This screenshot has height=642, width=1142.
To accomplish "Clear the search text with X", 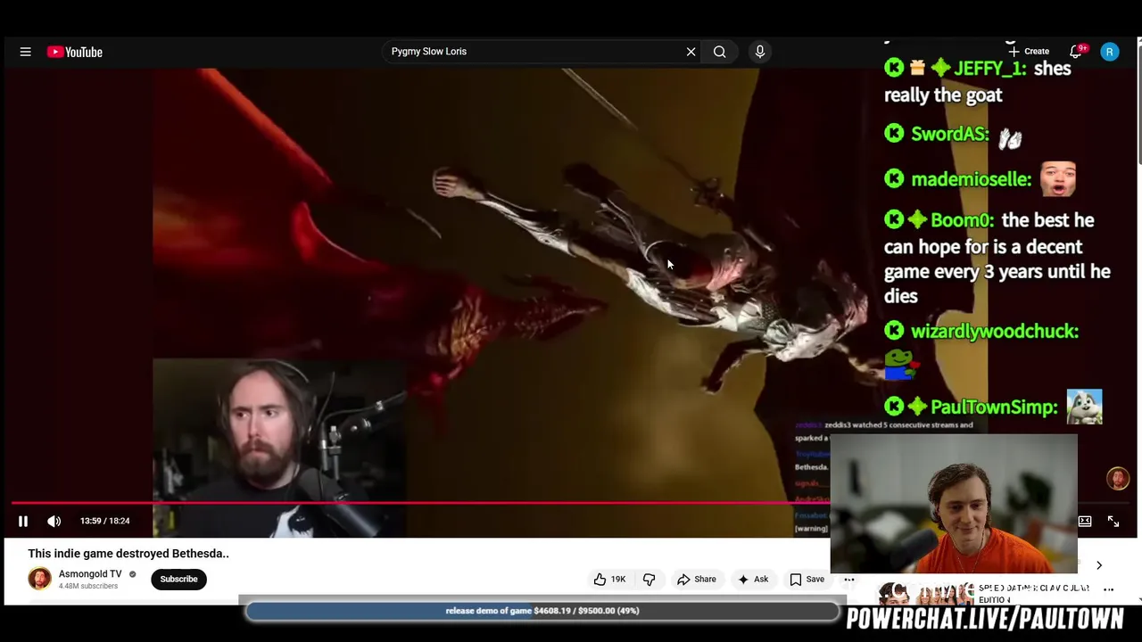I will coord(691,52).
